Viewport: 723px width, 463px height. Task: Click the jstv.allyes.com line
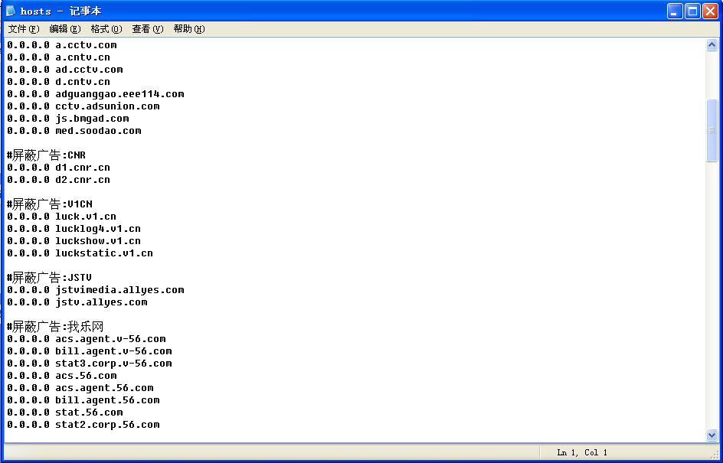pyautogui.click(x=77, y=302)
